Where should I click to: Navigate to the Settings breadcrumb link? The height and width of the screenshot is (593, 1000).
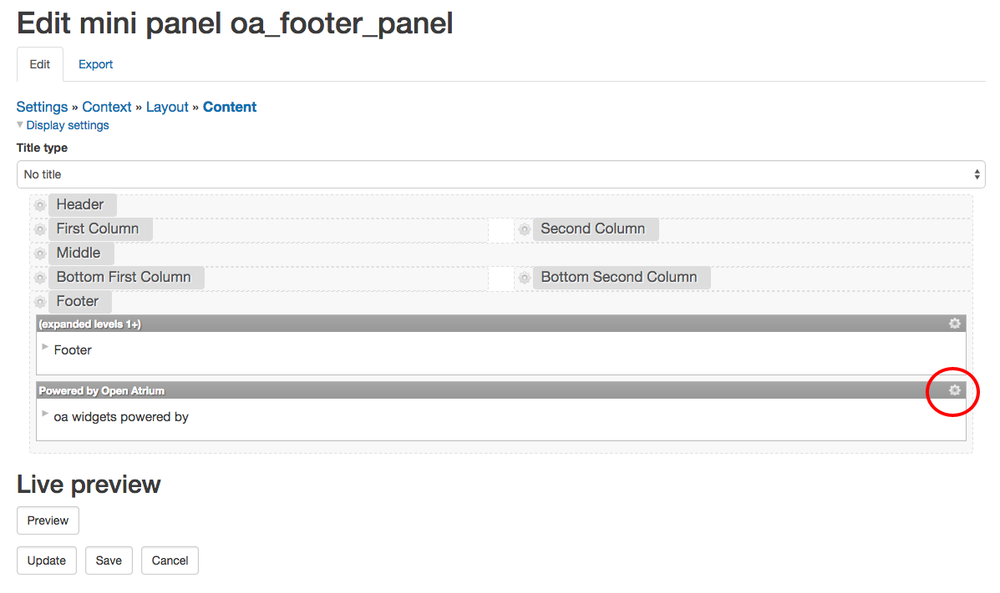[x=42, y=107]
